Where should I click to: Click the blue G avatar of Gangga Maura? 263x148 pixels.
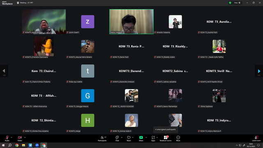click(x=88, y=96)
